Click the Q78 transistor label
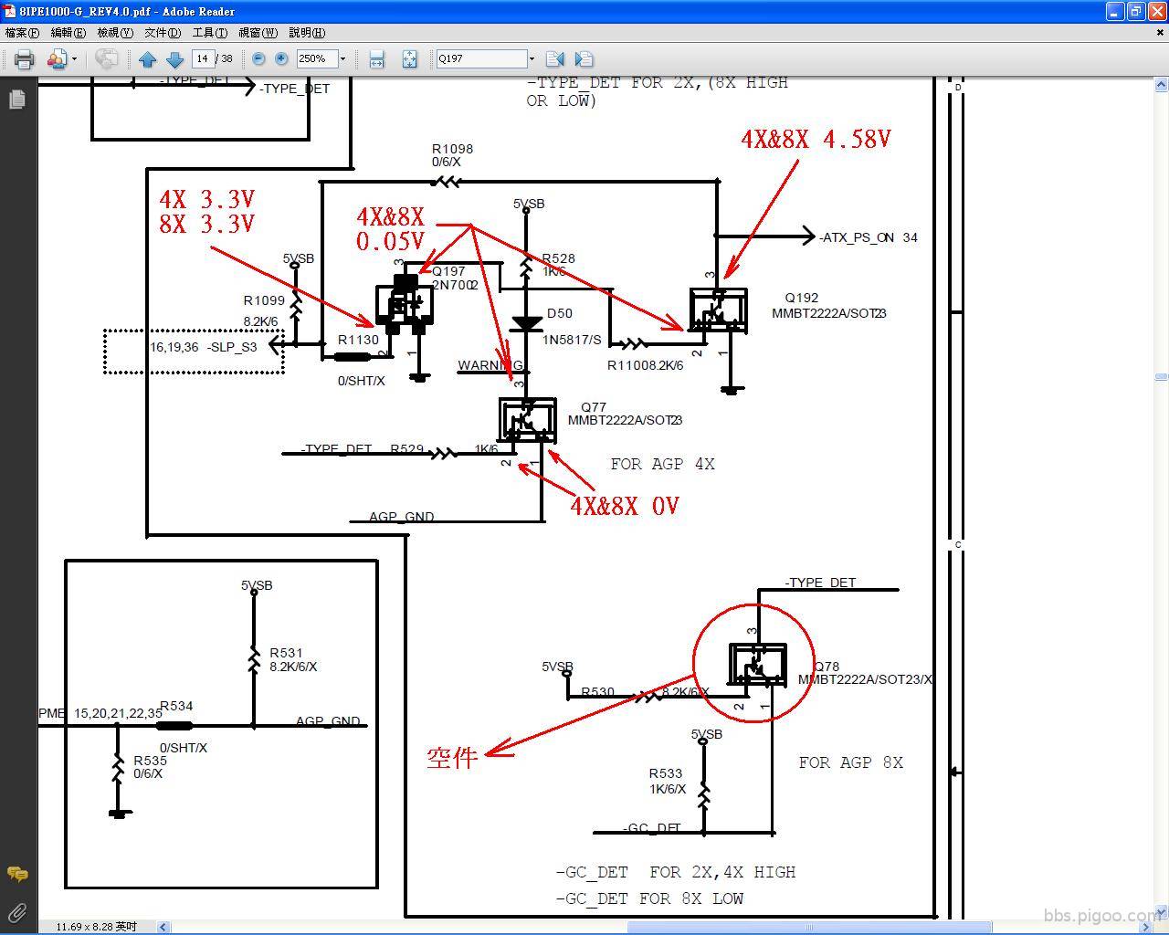Screen dimensions: 1169x935 (x=827, y=667)
